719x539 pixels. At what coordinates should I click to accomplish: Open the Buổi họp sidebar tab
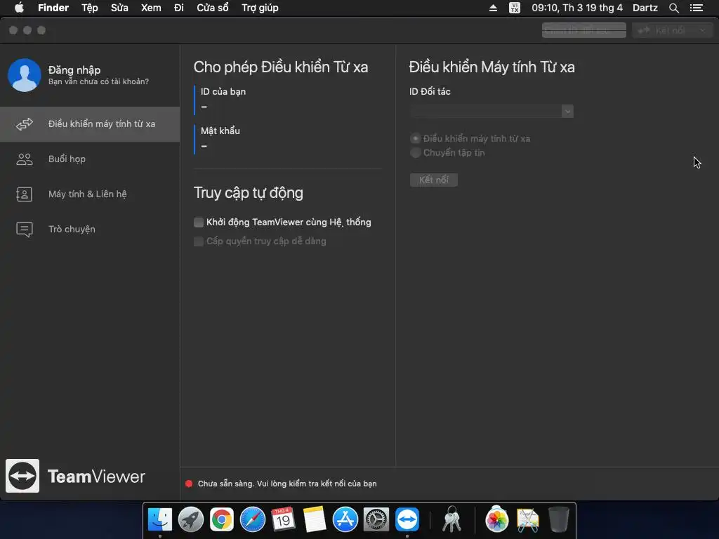click(x=90, y=159)
